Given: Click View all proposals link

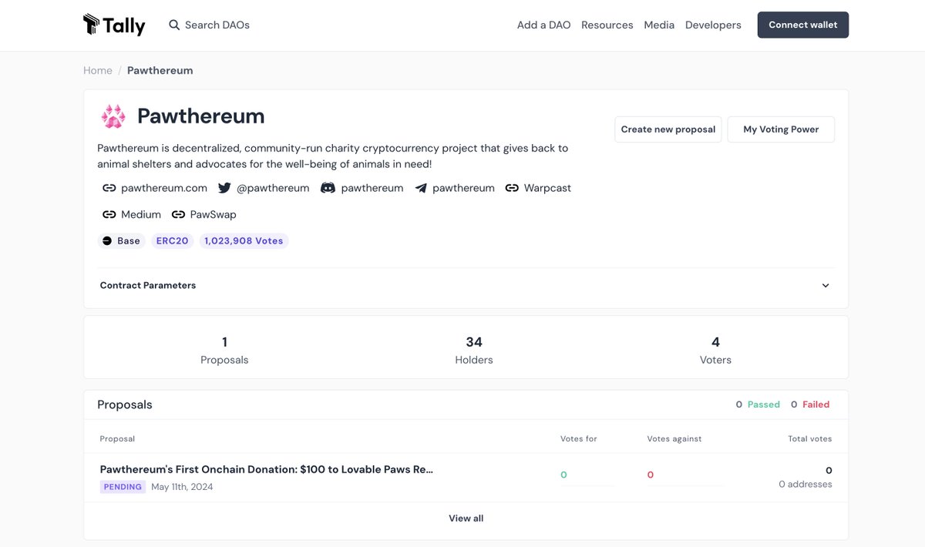Looking at the screenshot, I should (x=466, y=518).
